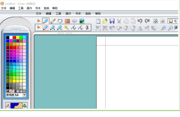The height and width of the screenshot is (117, 180).
Task: Open 系统 in the inner toolbar menu
Action: click(88, 14)
